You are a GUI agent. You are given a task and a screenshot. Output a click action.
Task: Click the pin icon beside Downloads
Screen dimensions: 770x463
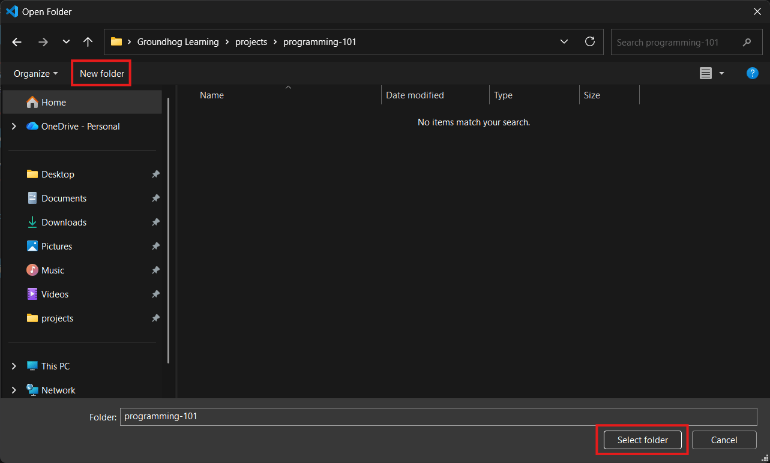point(155,223)
